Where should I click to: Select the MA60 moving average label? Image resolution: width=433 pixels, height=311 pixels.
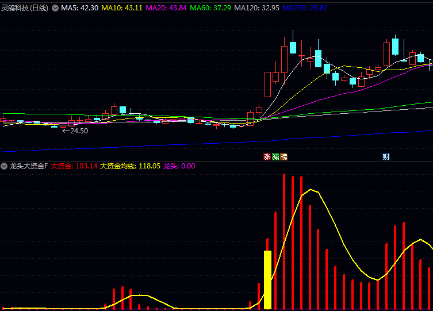click(210, 8)
